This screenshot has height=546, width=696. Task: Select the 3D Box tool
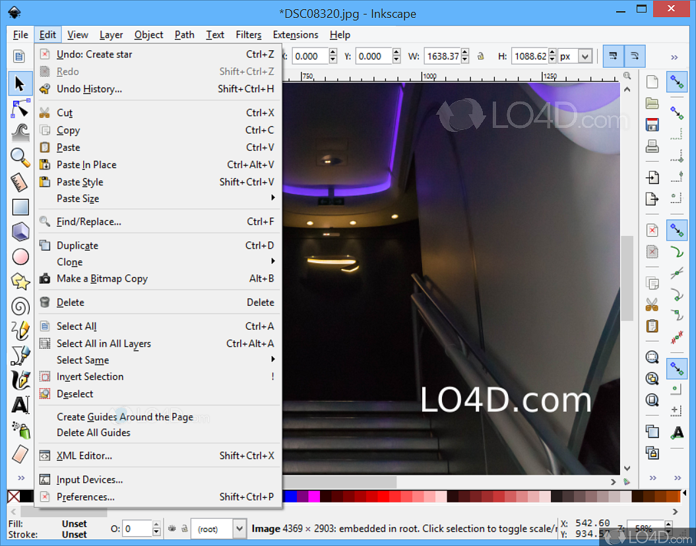point(20,232)
